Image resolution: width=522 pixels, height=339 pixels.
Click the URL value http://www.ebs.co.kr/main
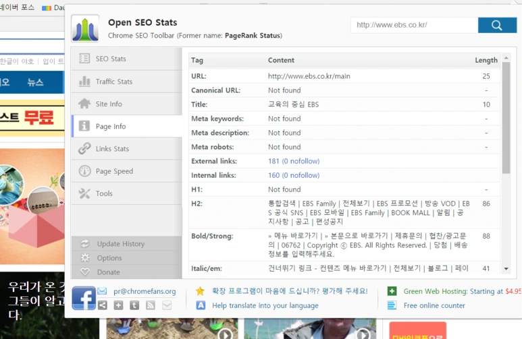309,76
